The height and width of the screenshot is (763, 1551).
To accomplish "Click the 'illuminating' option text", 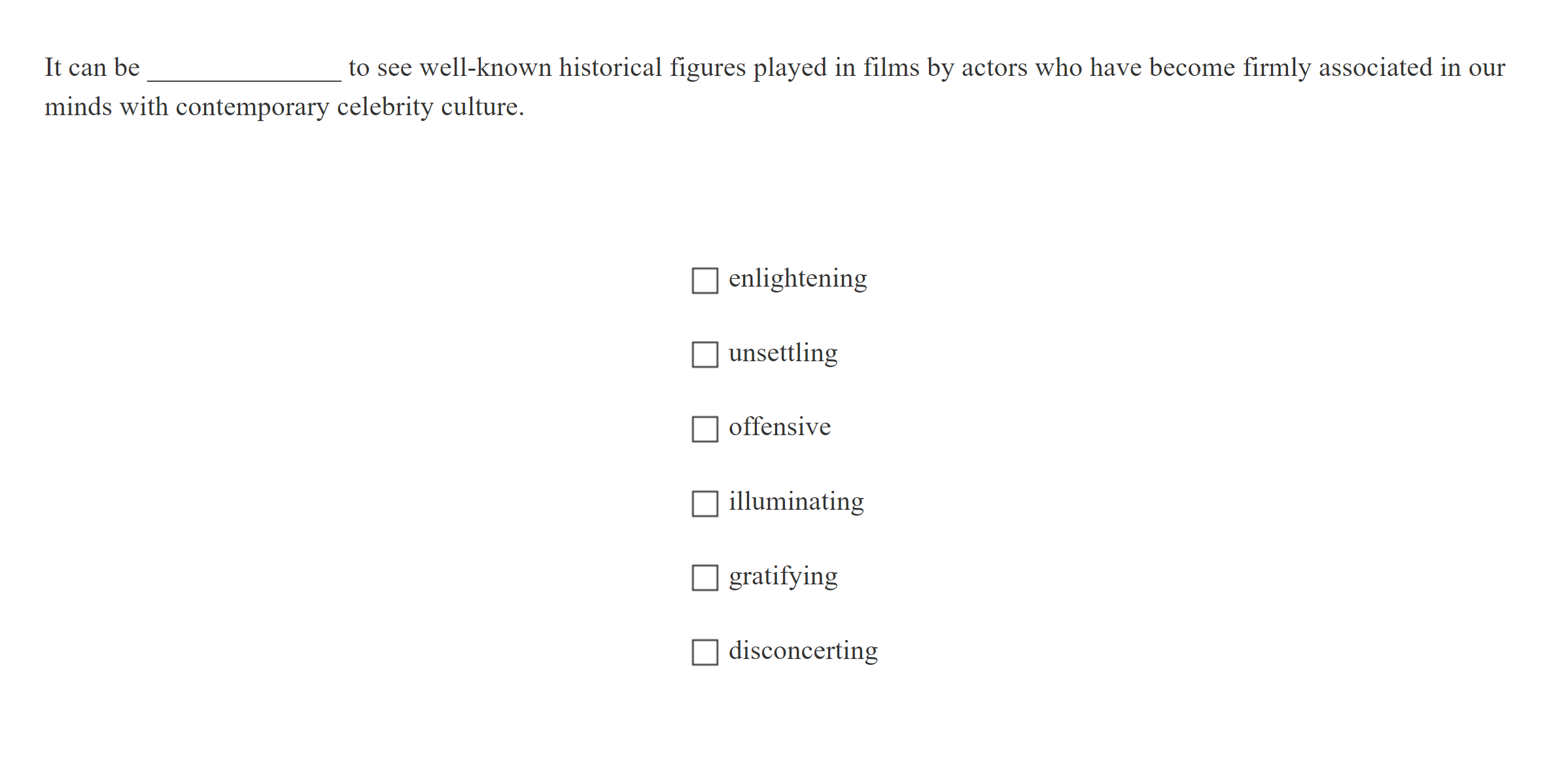I will pos(795,502).
